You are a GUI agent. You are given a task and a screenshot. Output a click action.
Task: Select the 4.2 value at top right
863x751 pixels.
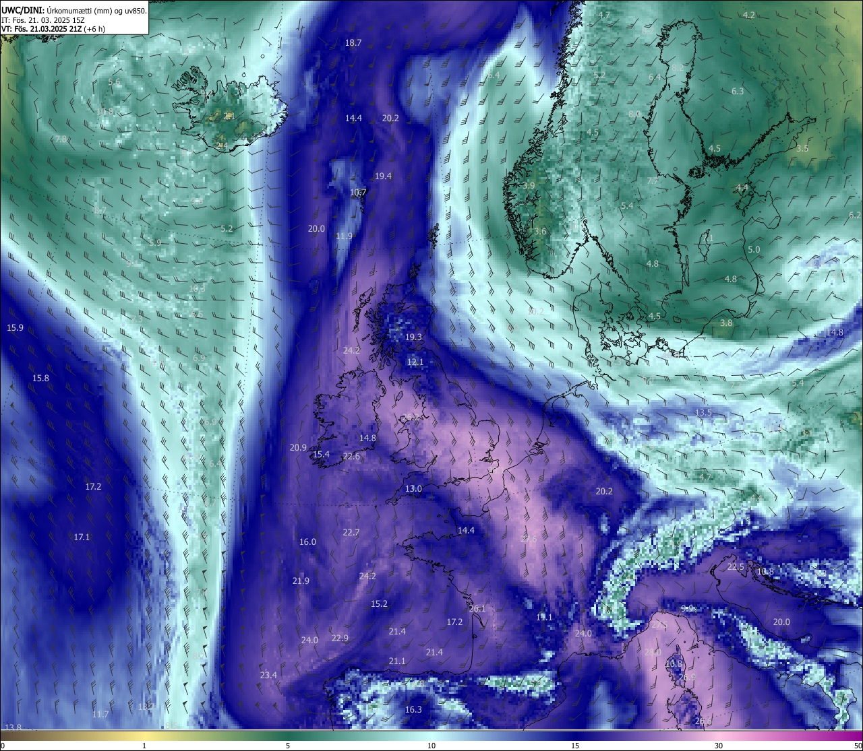[x=748, y=15]
